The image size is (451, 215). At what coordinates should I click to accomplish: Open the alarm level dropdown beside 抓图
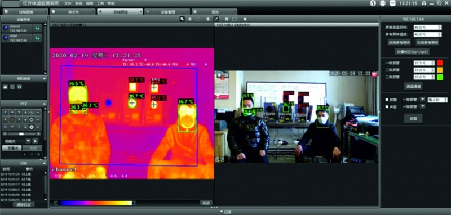coord(422,99)
